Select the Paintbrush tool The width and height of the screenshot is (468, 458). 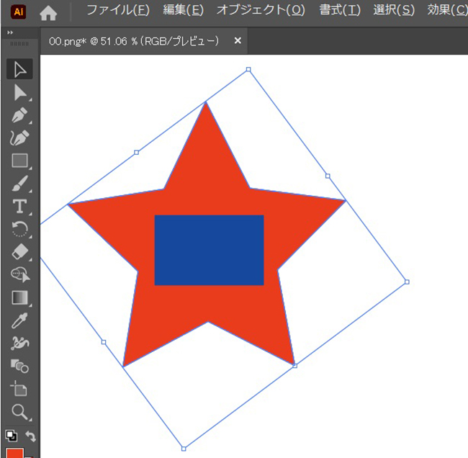19,184
